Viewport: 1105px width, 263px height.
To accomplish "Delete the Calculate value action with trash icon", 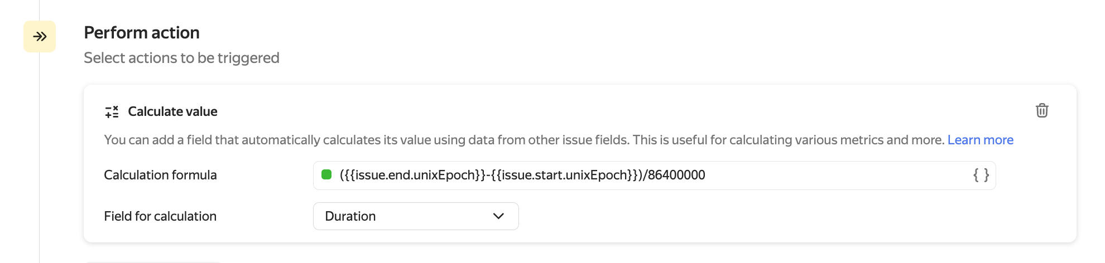I will tap(1041, 110).
